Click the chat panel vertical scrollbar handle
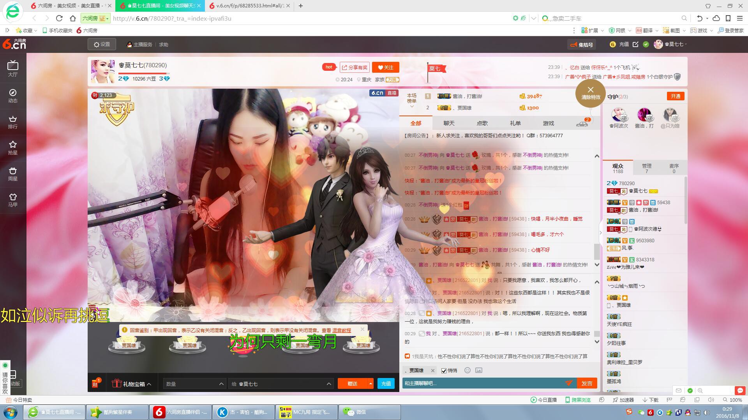Screen dimensions: 748x420 coord(596,252)
